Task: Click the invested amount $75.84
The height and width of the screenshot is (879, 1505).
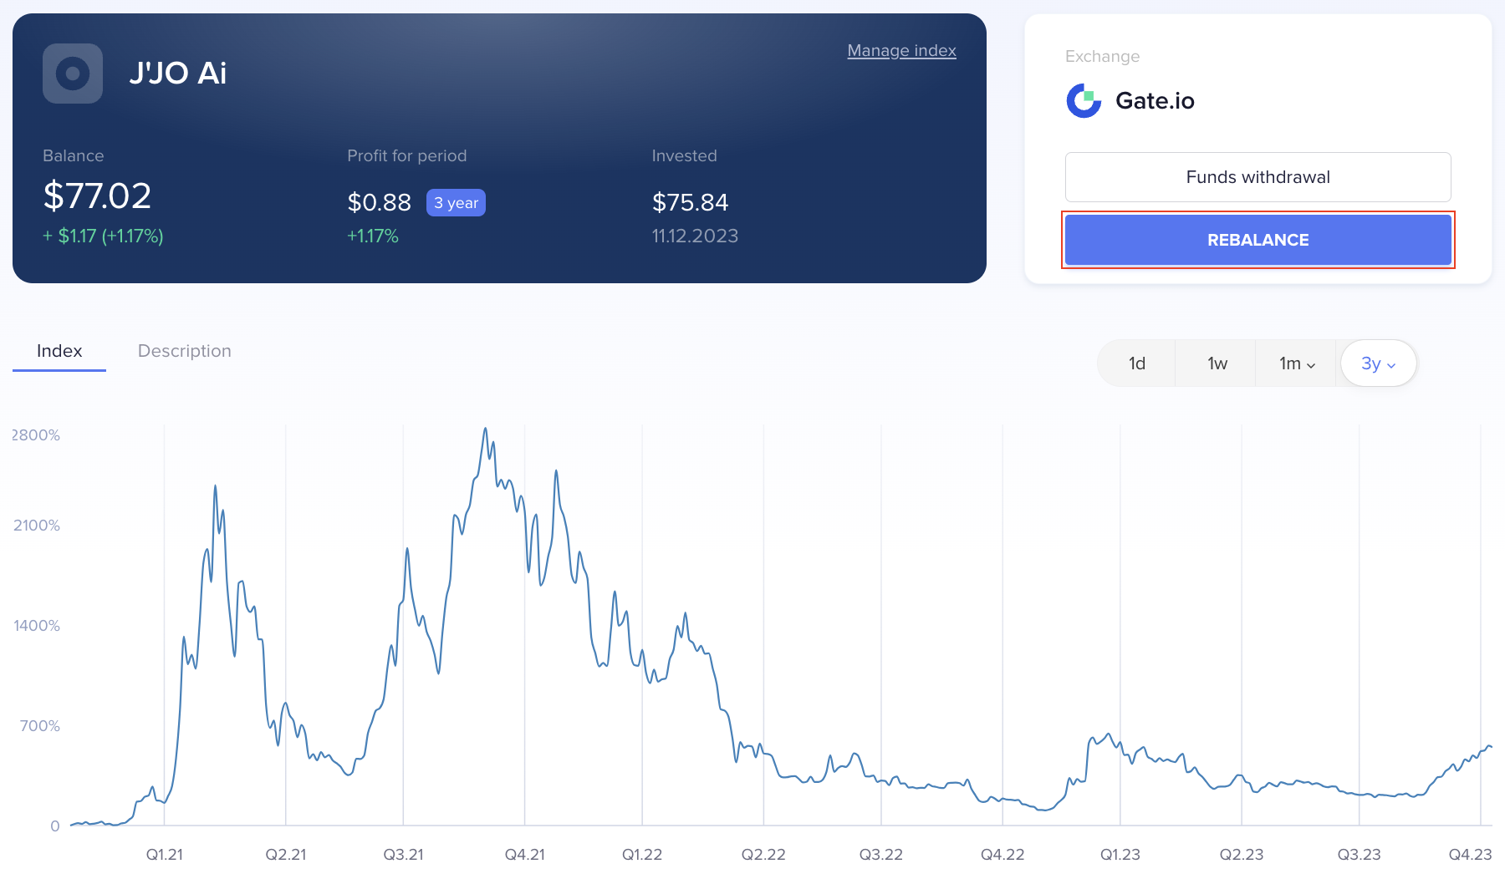Action: tap(690, 202)
